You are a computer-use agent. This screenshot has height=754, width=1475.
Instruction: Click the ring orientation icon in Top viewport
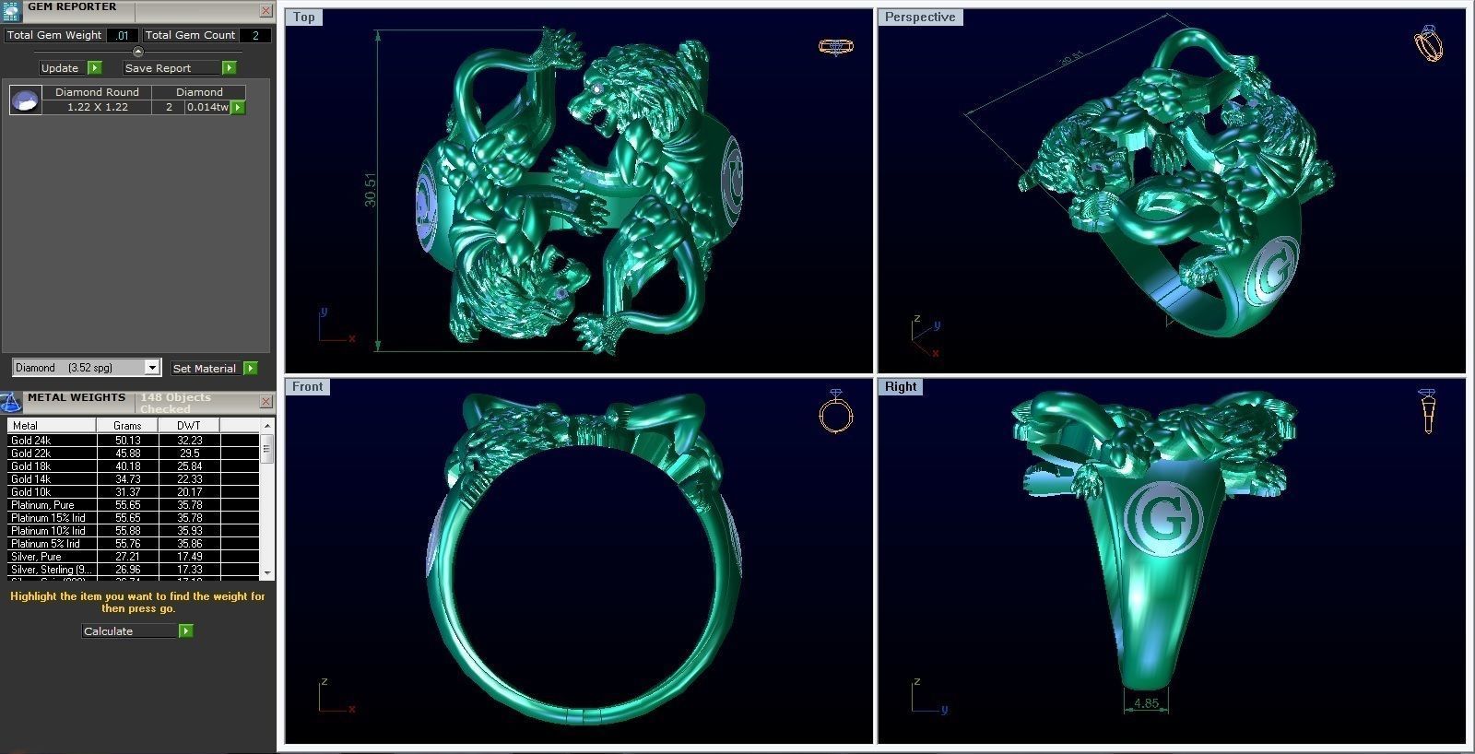pyautogui.click(x=836, y=46)
